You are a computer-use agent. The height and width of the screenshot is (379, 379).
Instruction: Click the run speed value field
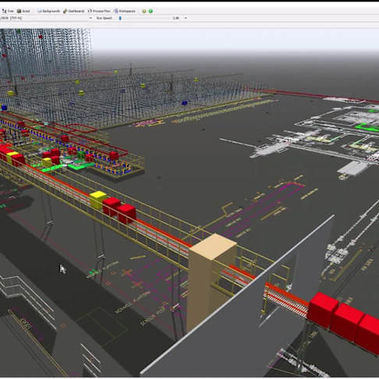[176, 18]
